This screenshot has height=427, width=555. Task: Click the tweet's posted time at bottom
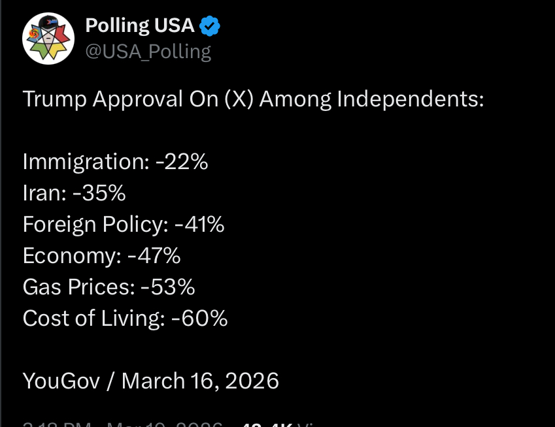pos(59,423)
